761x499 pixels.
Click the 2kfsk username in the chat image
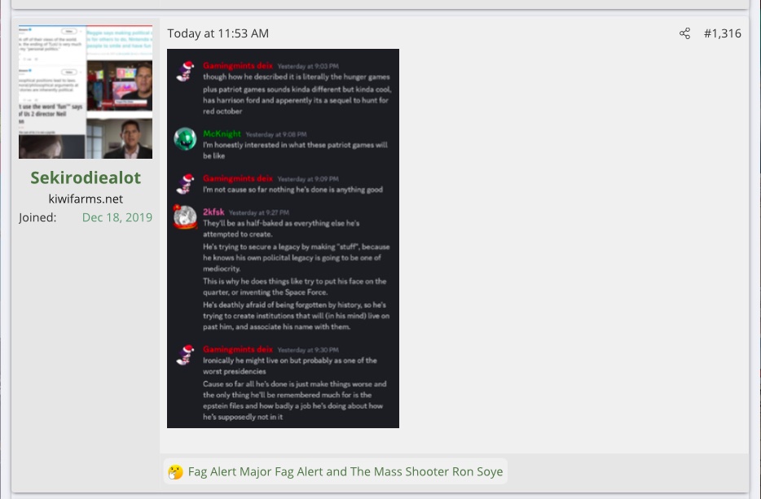(213, 212)
